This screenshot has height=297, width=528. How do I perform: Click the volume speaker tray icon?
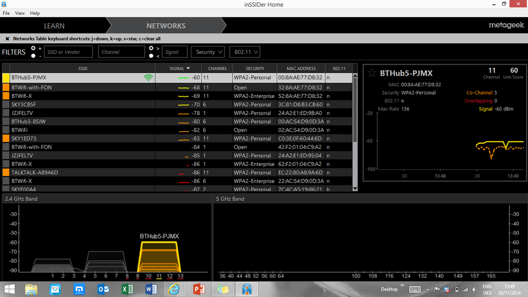click(475, 289)
